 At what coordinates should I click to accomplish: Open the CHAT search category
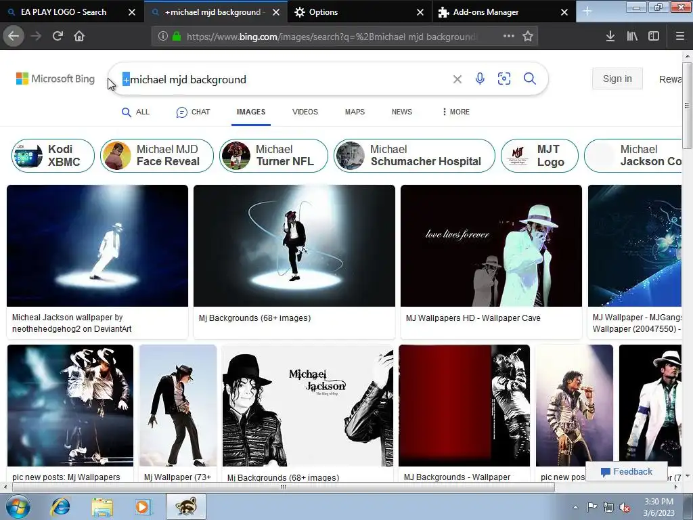coord(193,112)
